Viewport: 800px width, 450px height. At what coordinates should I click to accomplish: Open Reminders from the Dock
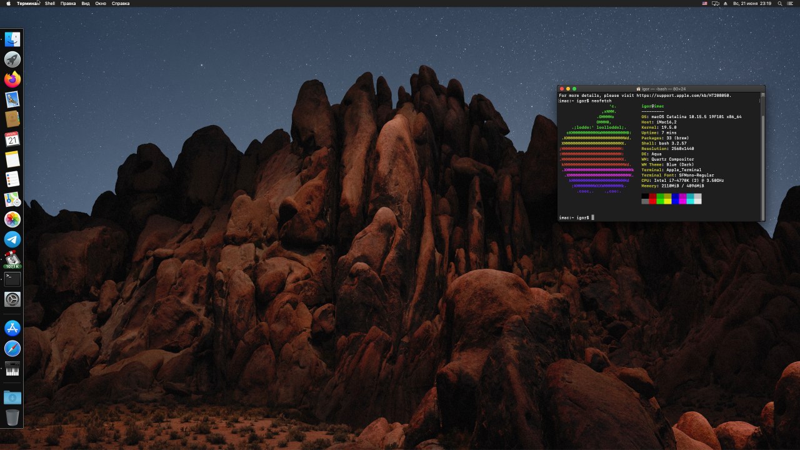[12, 179]
